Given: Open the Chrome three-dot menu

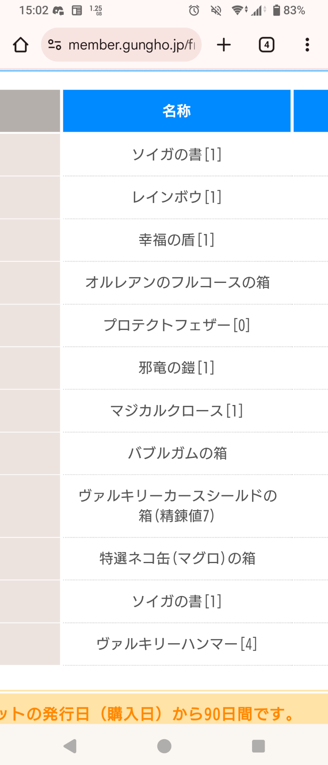Looking at the screenshot, I should (x=307, y=45).
